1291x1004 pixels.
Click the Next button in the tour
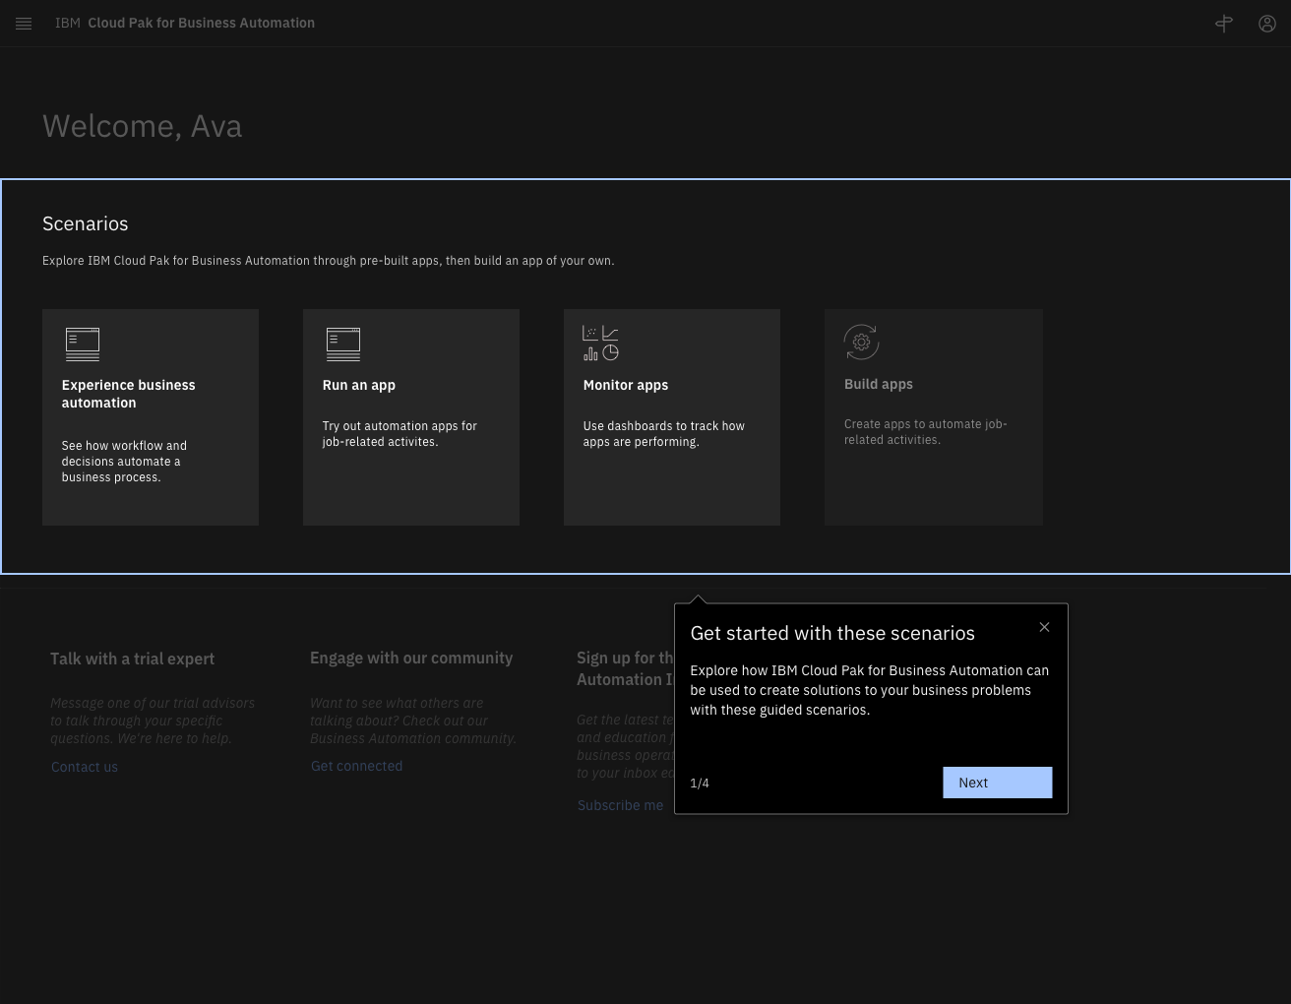pos(998,783)
